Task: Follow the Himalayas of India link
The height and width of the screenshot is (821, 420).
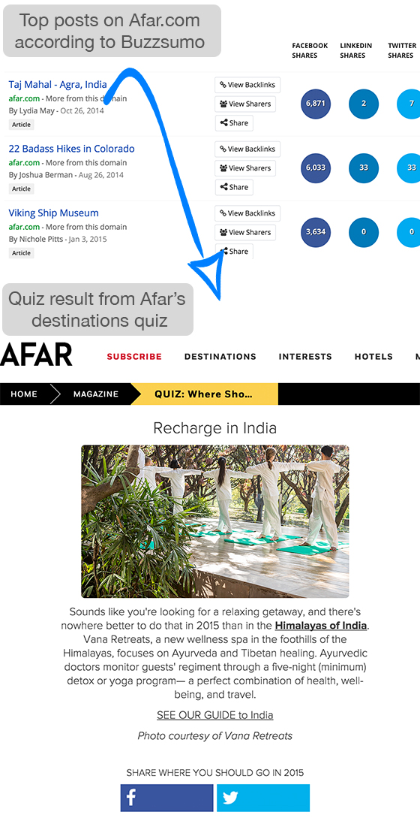Action: click(321, 625)
